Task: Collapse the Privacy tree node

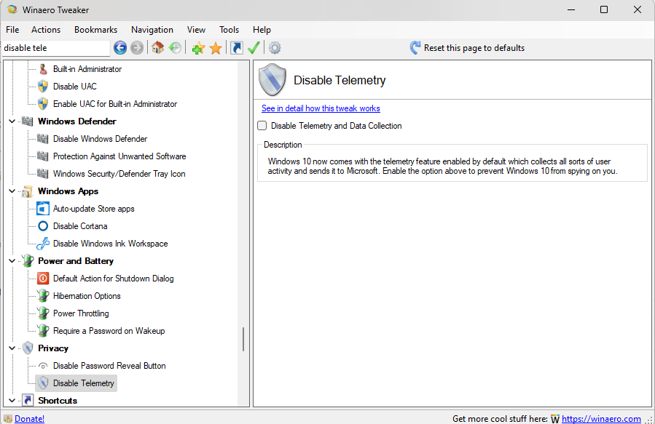Action: pos(12,348)
